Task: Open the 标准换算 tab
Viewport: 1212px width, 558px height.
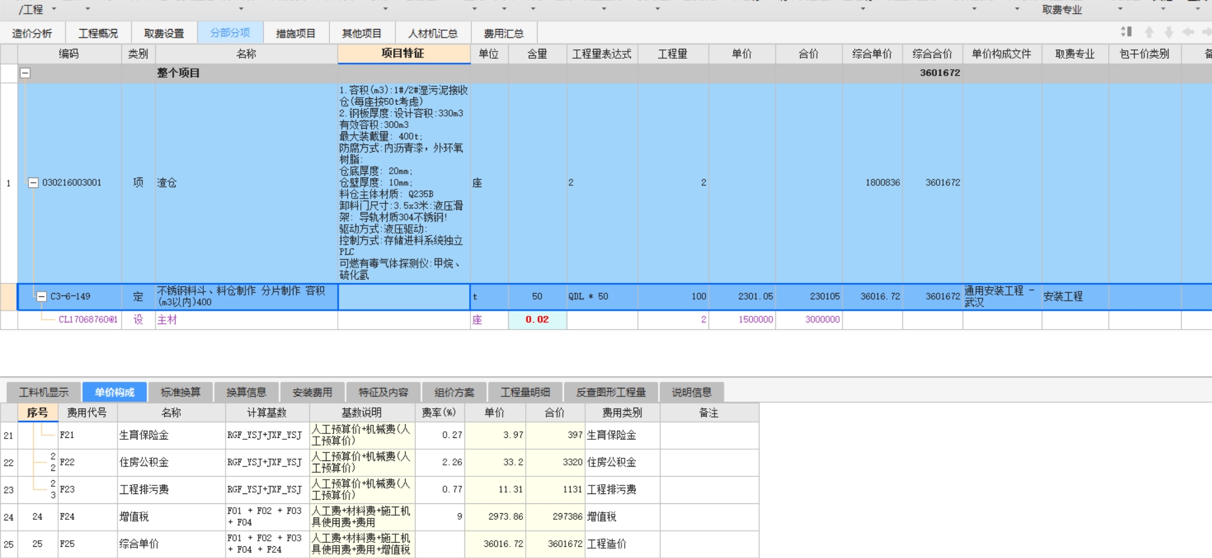Action: pos(181,392)
